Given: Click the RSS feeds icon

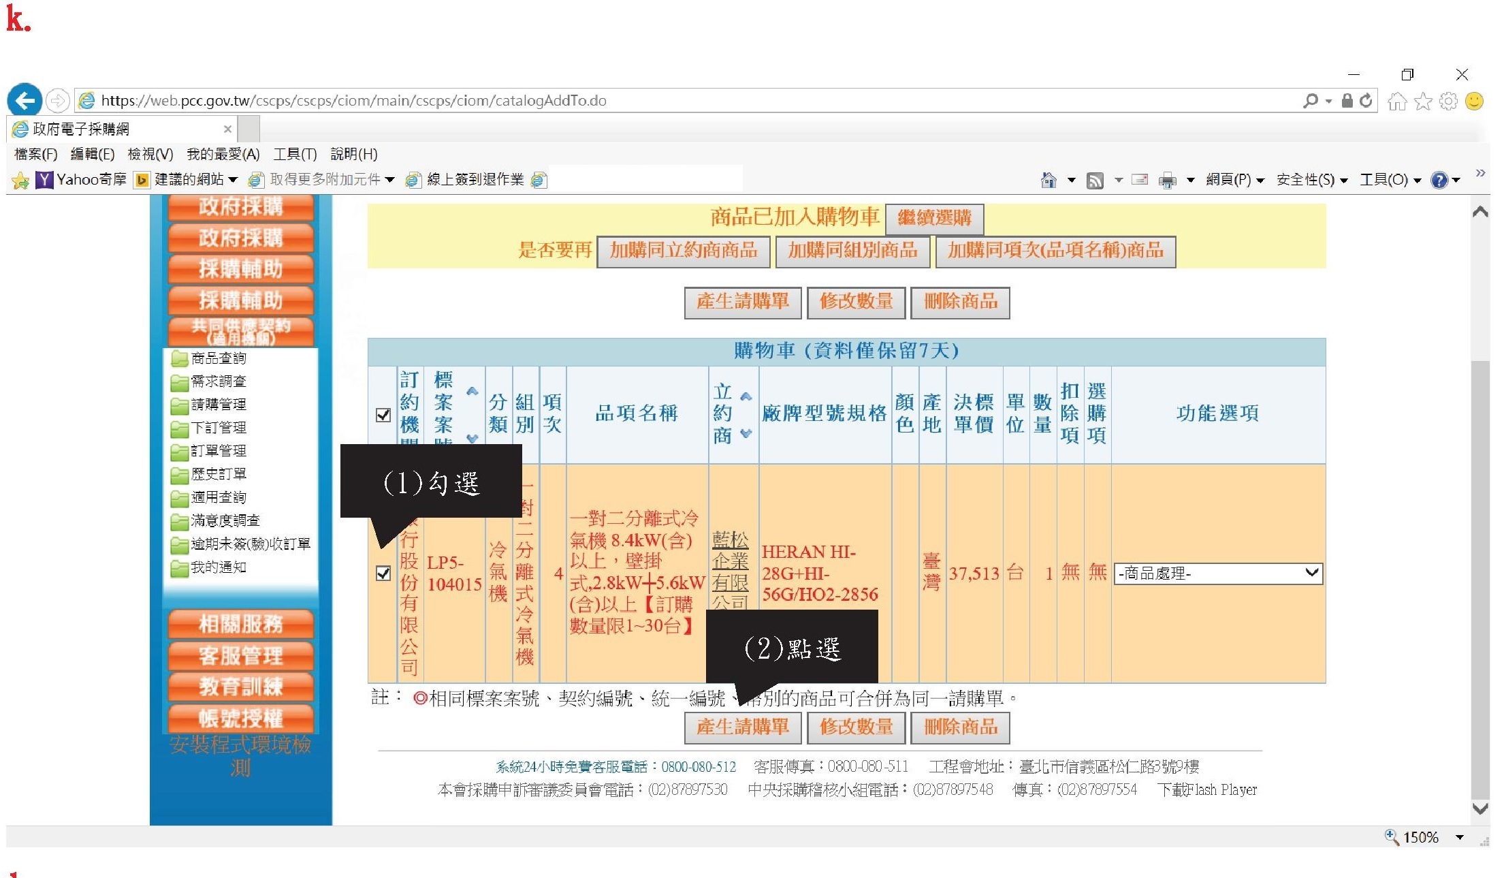Looking at the screenshot, I should click(x=1095, y=180).
